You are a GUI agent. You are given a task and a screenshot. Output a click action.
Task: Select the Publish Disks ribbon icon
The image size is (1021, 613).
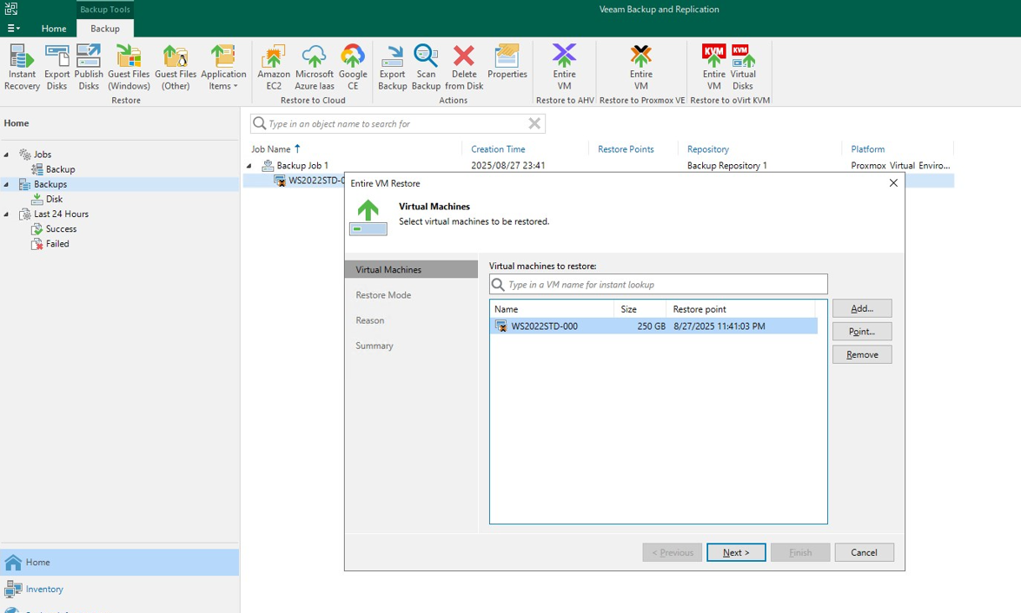click(89, 68)
